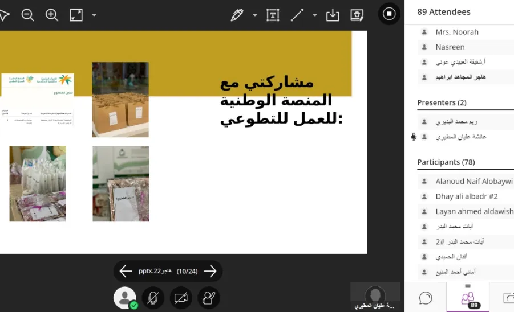Screen dimensions: 514x312
Task: Toggle the microphone on
Action: click(153, 298)
